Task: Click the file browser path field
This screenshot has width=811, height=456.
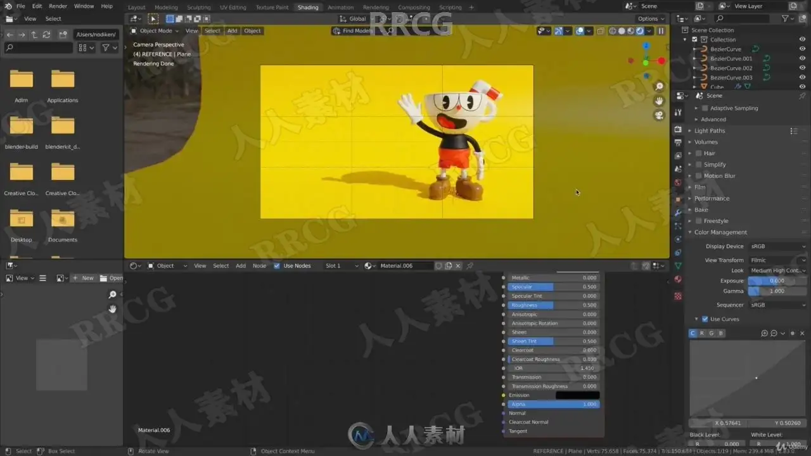Action: [x=95, y=35]
